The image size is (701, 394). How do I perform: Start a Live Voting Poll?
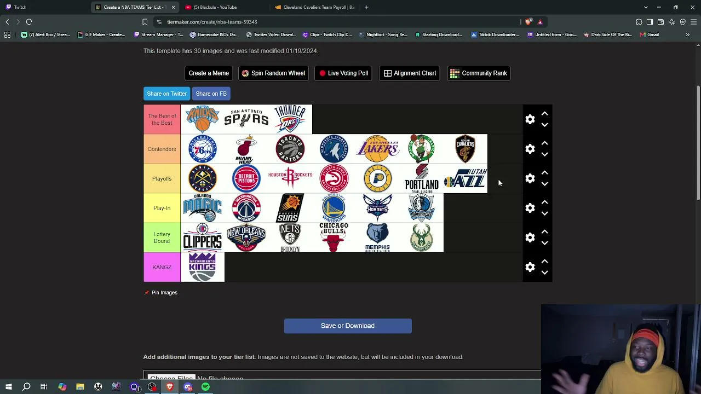click(x=343, y=73)
